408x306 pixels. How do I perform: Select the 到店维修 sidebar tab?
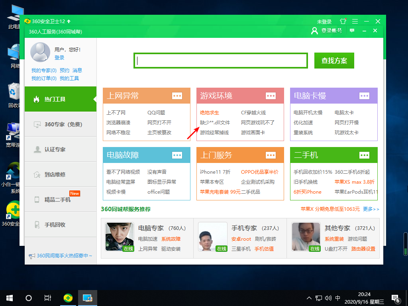point(61,175)
